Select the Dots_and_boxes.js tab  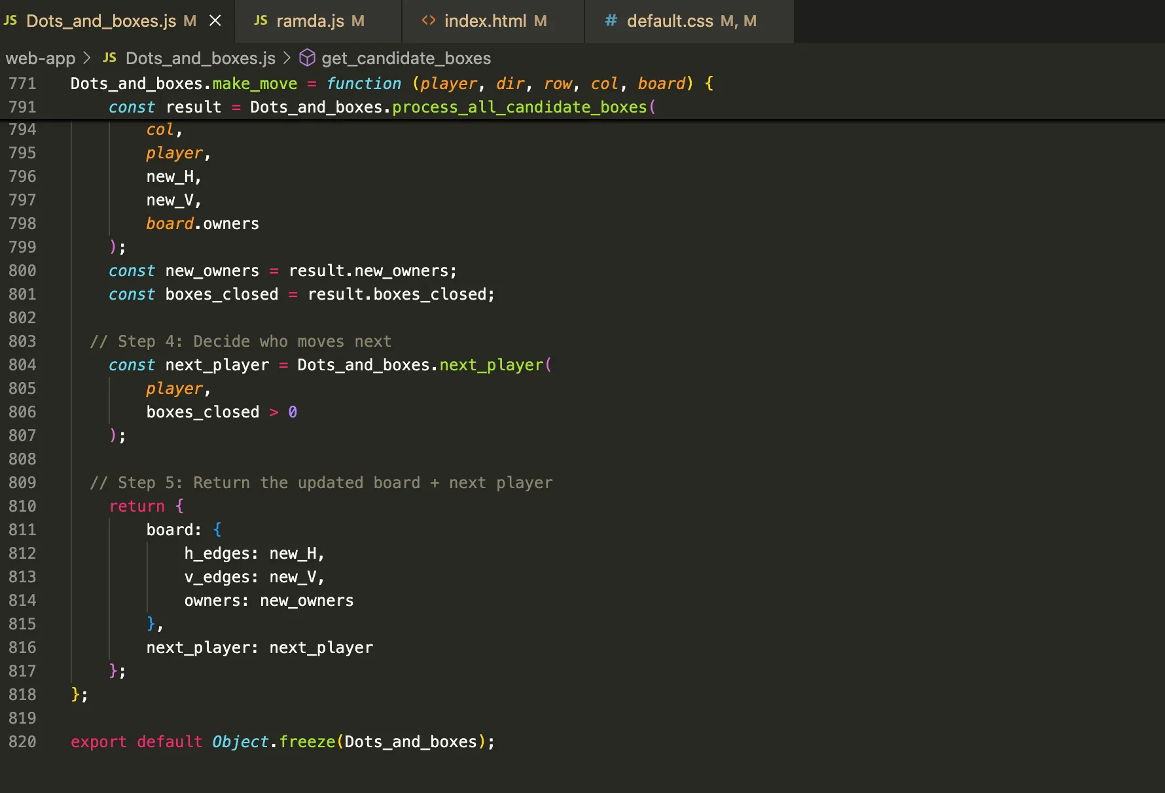(117, 21)
